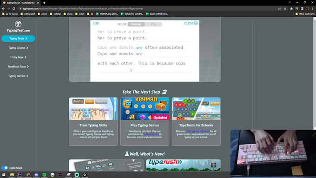Image resolution: width=316 pixels, height=178 pixels.
Task: Follow the typing games link
Action: pyautogui.click(x=151, y=134)
